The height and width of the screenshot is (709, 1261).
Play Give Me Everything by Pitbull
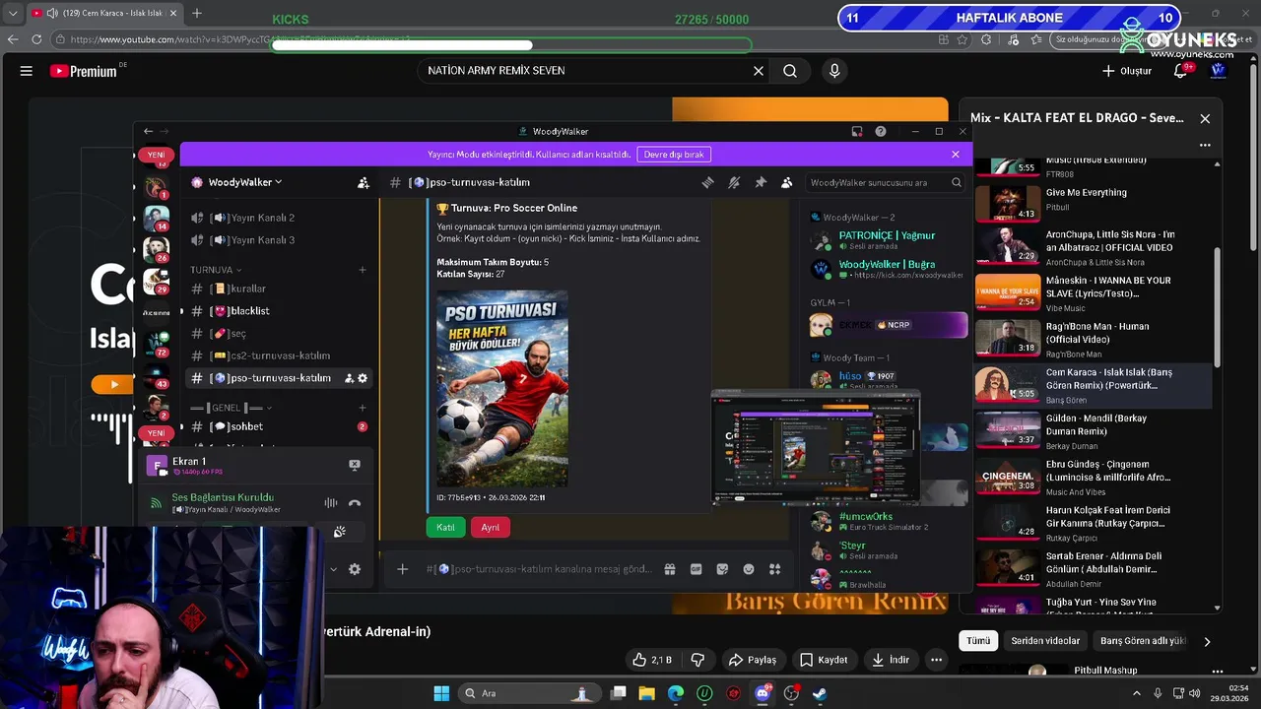[x=1094, y=202]
